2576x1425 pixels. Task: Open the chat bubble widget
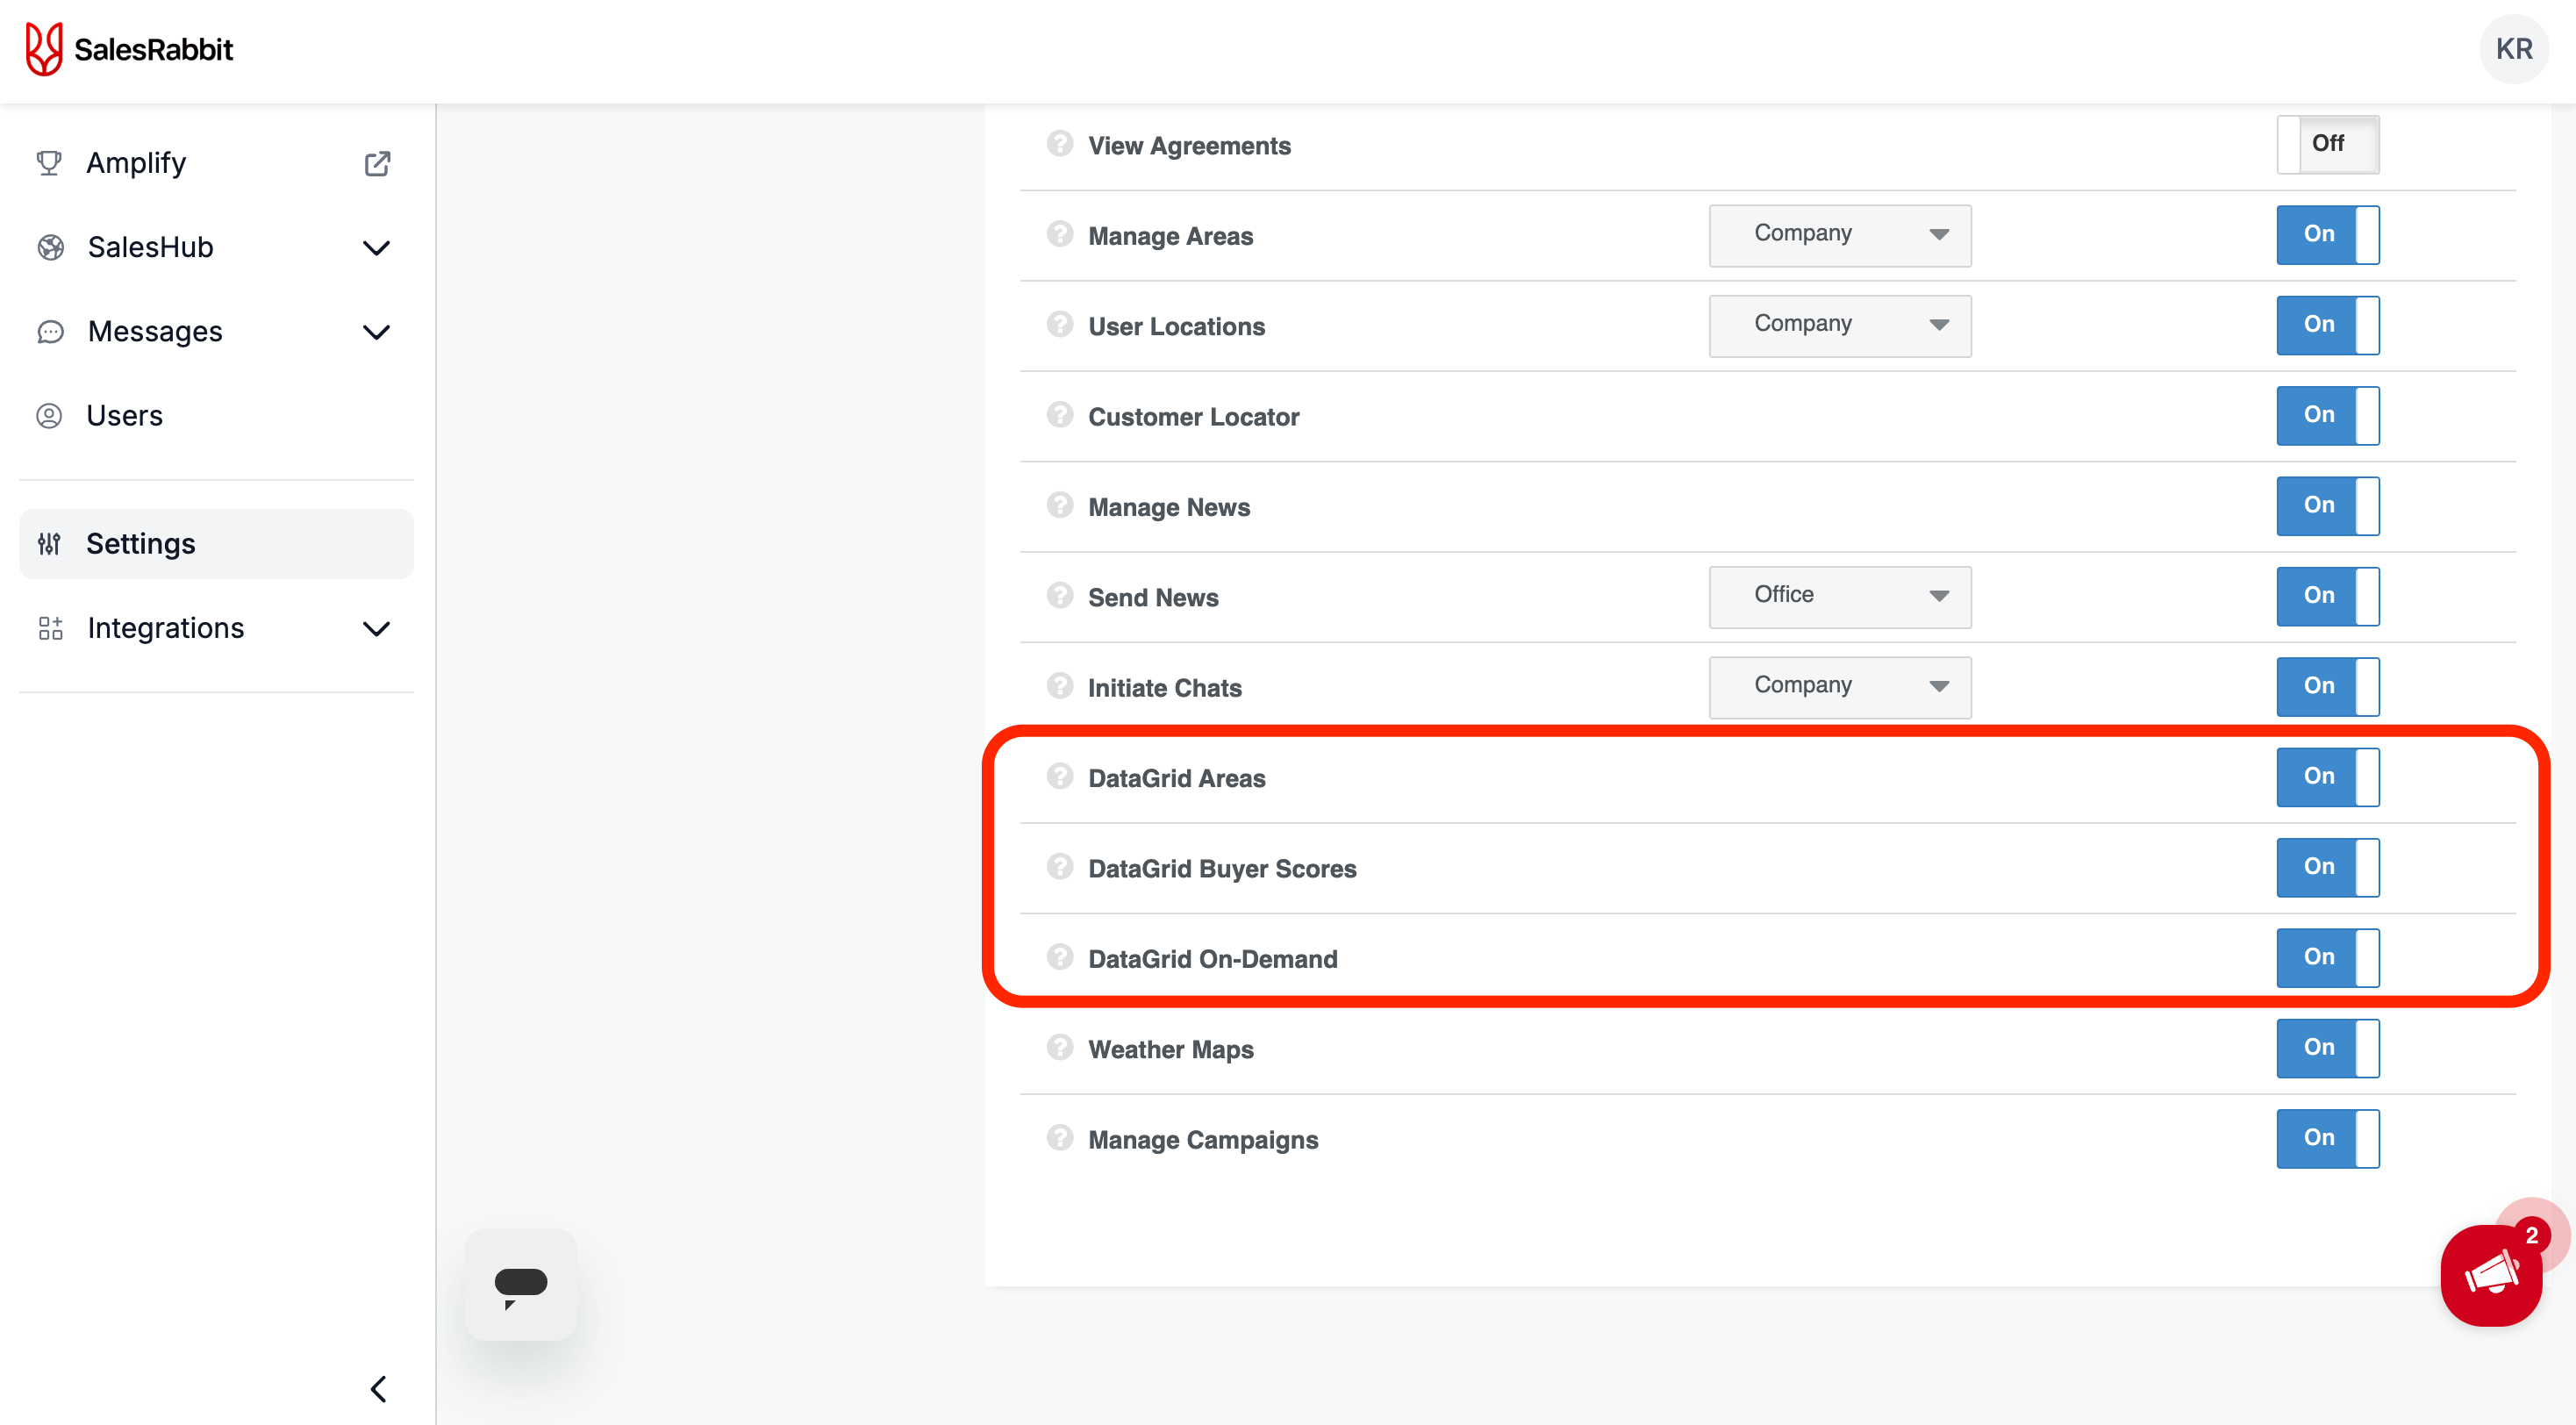tap(520, 1284)
